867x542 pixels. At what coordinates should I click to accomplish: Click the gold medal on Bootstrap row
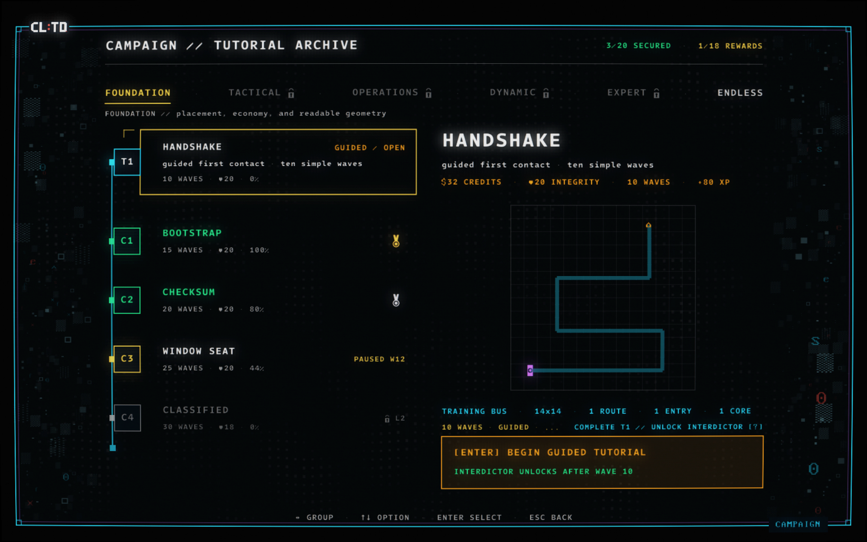(396, 241)
